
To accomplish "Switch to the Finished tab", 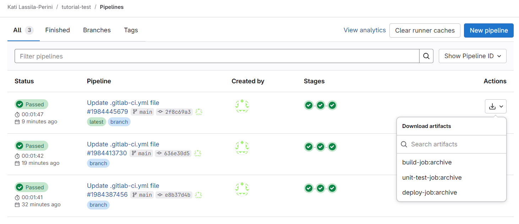I will coord(58,30).
